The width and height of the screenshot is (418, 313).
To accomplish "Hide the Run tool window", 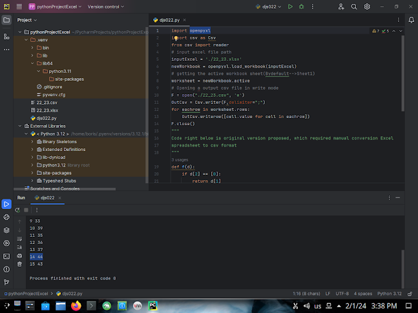I will coord(398,197).
